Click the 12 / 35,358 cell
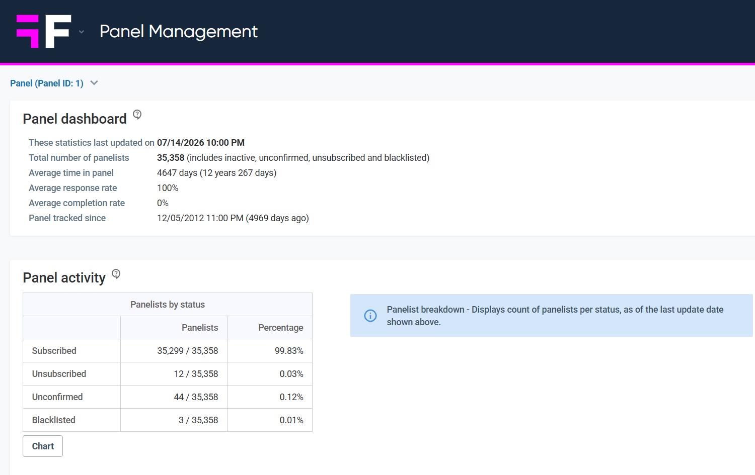This screenshot has width=755, height=475. point(174,374)
